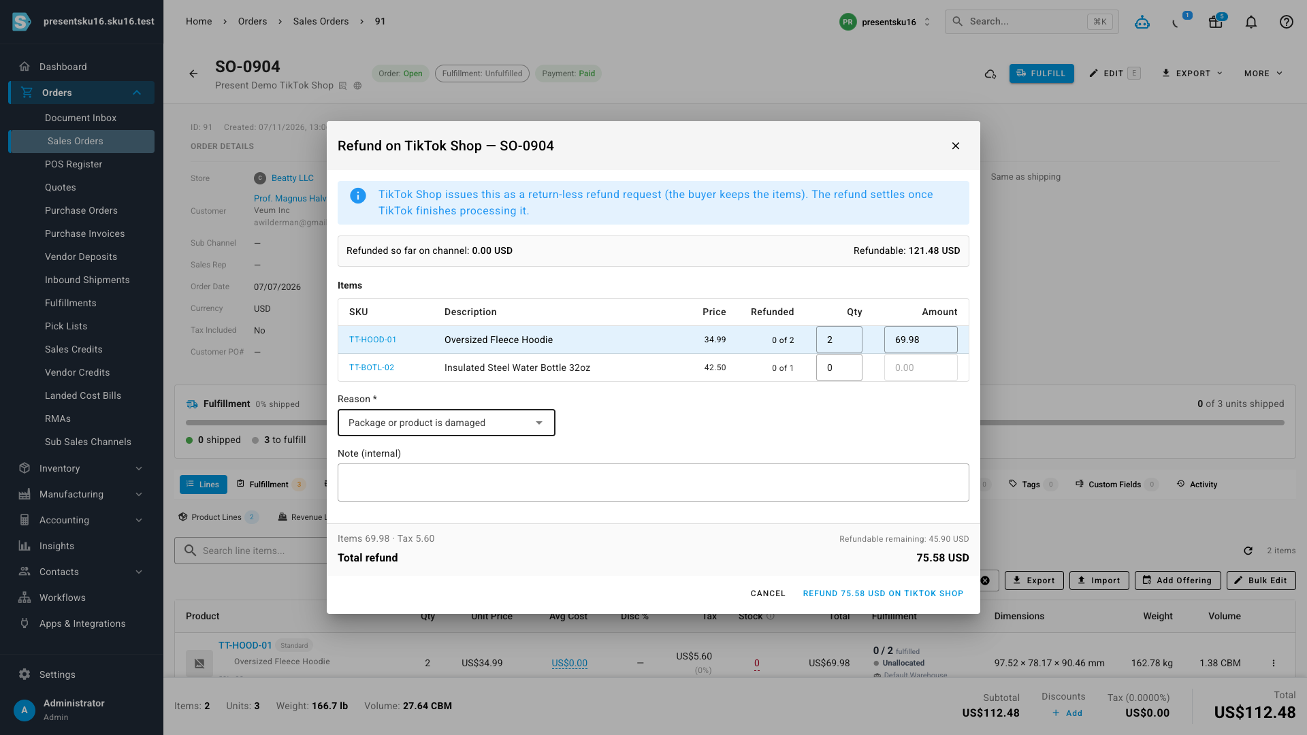
Task: Expand the Accounting section
Action: click(x=82, y=520)
